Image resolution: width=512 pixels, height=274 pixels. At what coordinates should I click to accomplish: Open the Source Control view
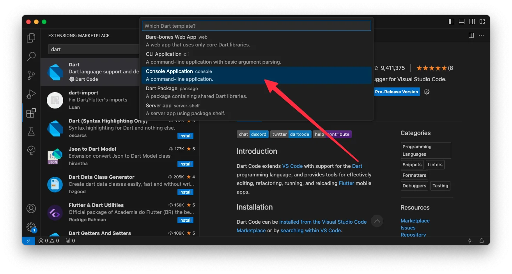(x=31, y=75)
